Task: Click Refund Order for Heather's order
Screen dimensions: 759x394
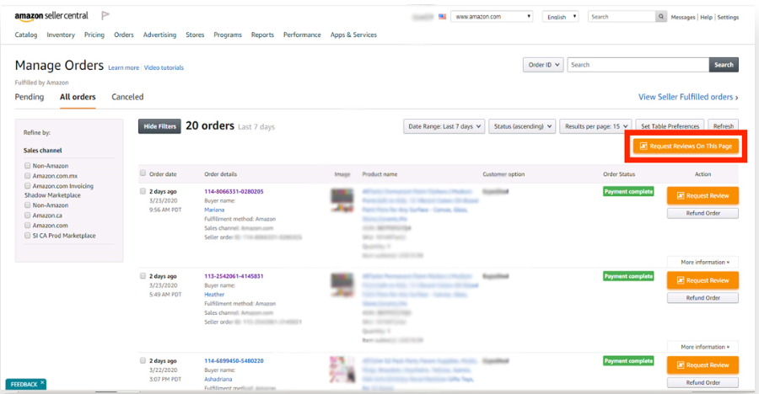Action: tap(702, 298)
